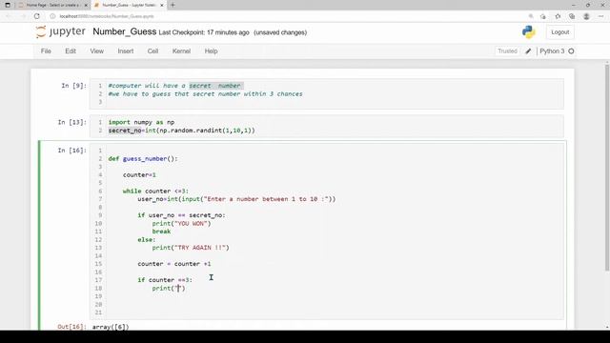Click the Logout button
Image resolution: width=610 pixels, height=343 pixels.
(560, 32)
